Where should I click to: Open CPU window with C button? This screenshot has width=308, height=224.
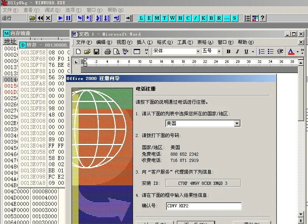coord(188,18)
